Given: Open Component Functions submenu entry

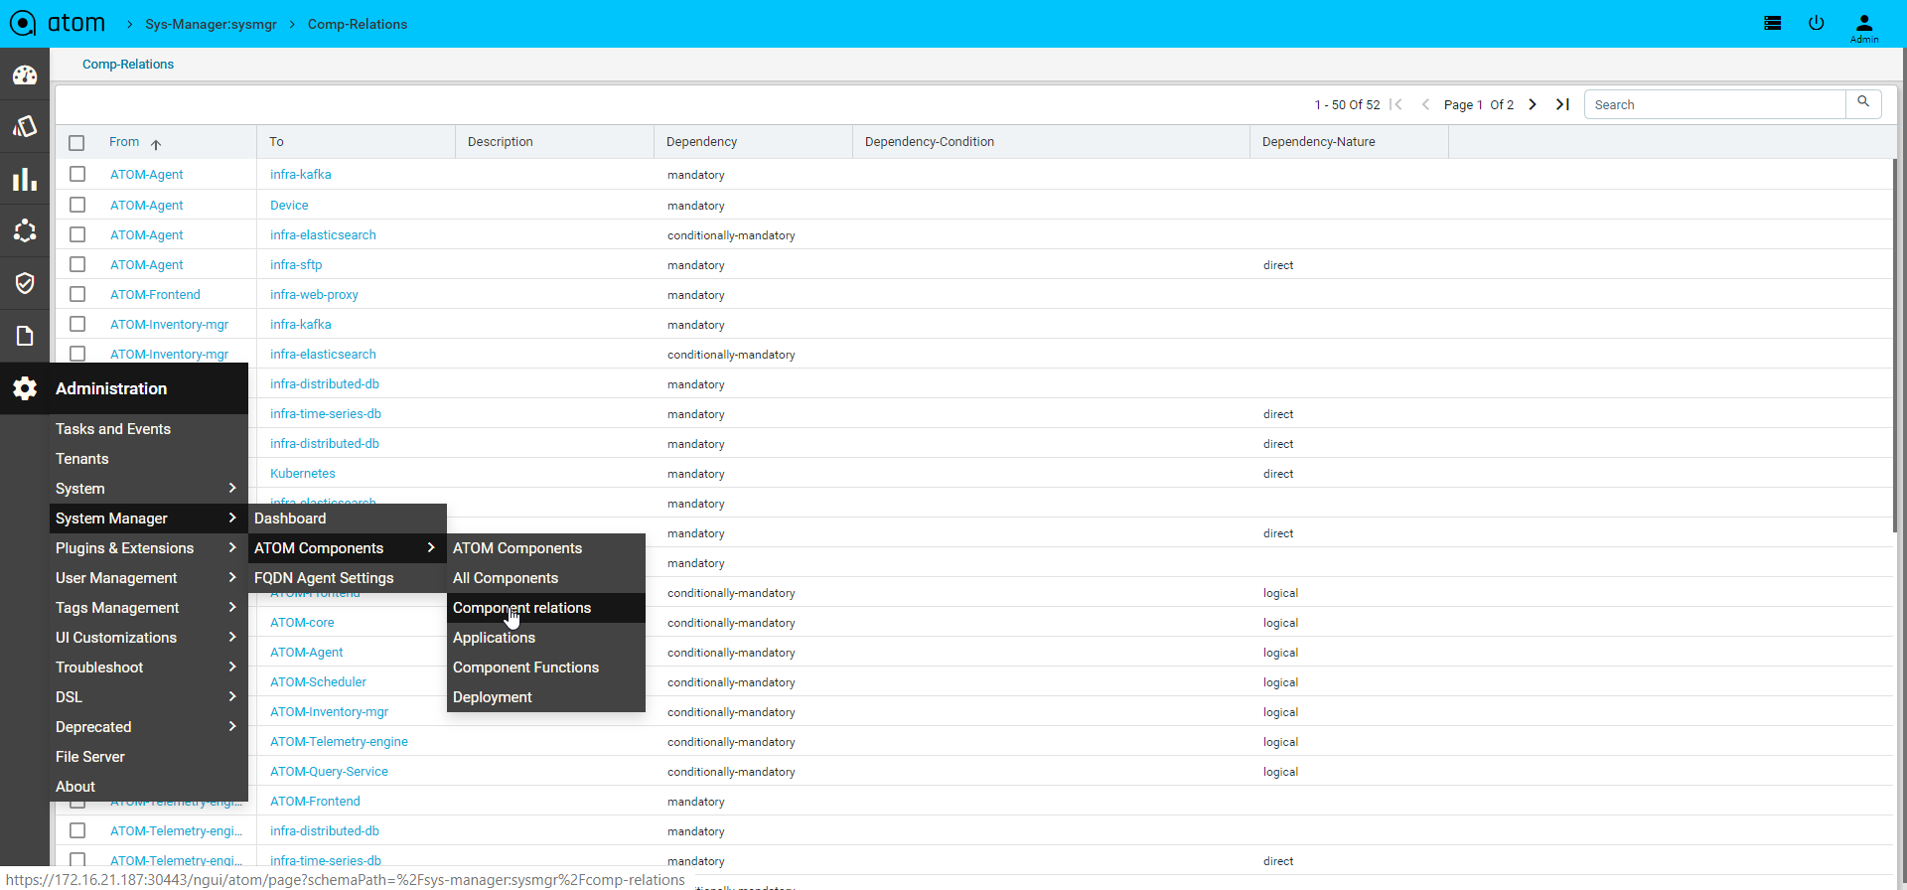Looking at the screenshot, I should click(x=546, y=667).
